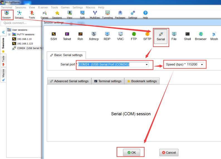This screenshot has width=221, height=159.
Task: Select the 192.168.1.10 session
Action: coord(22,39)
